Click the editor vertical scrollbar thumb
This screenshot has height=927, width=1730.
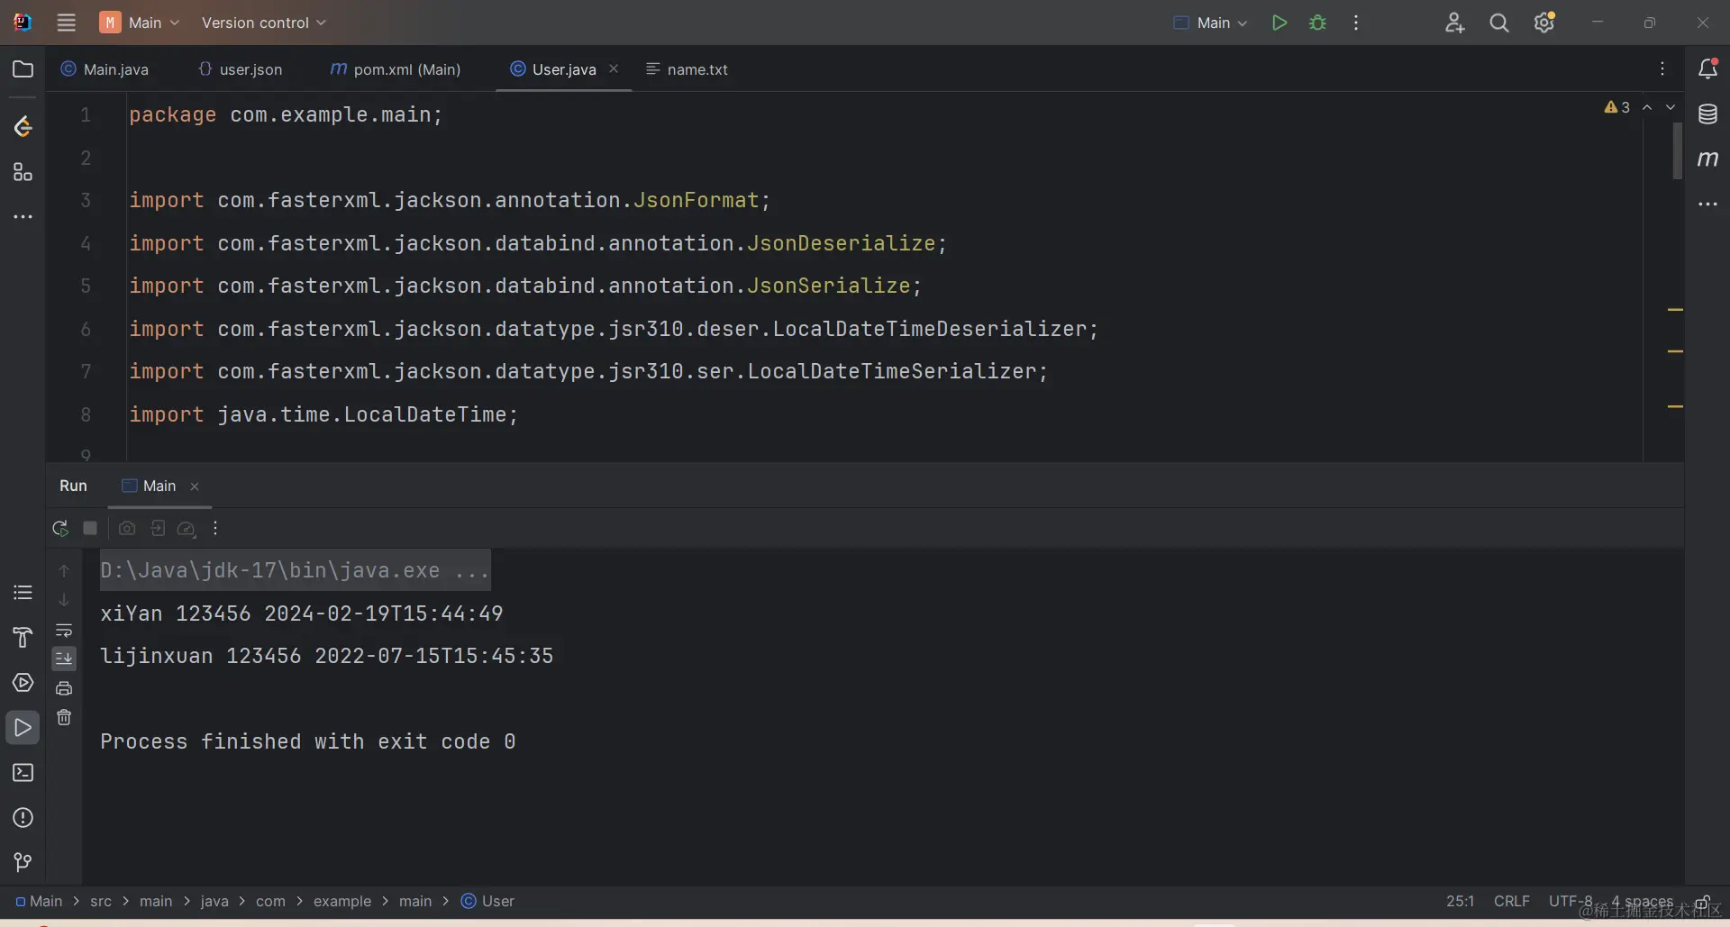1677,151
